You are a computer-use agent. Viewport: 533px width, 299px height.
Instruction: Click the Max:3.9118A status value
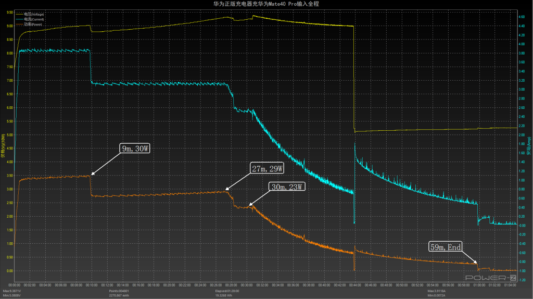[x=437, y=291]
